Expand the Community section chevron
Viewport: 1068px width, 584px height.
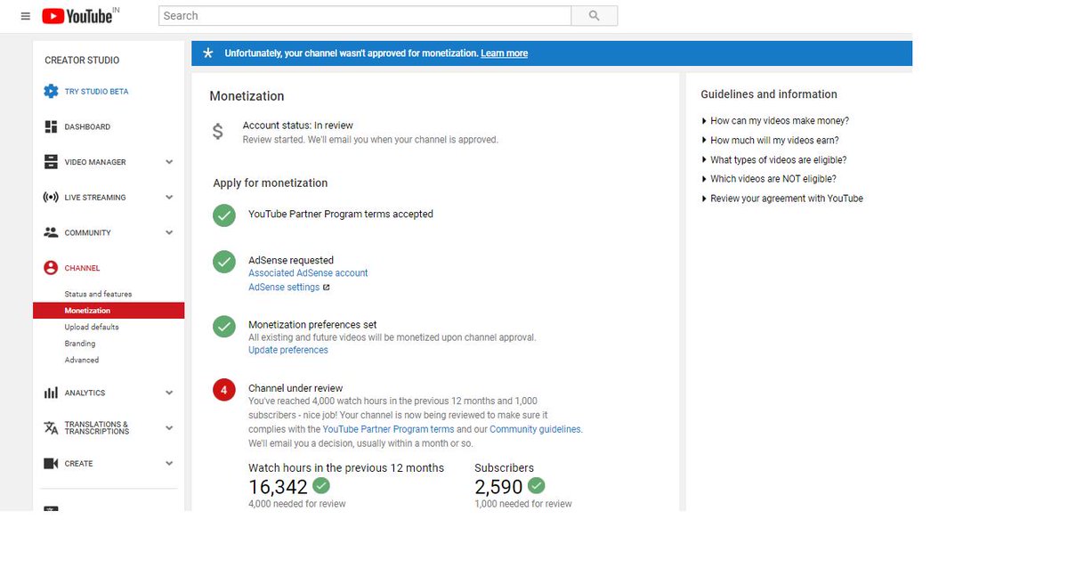[x=169, y=232]
